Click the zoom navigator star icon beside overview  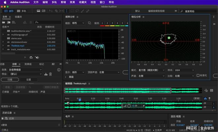tap(206, 90)
